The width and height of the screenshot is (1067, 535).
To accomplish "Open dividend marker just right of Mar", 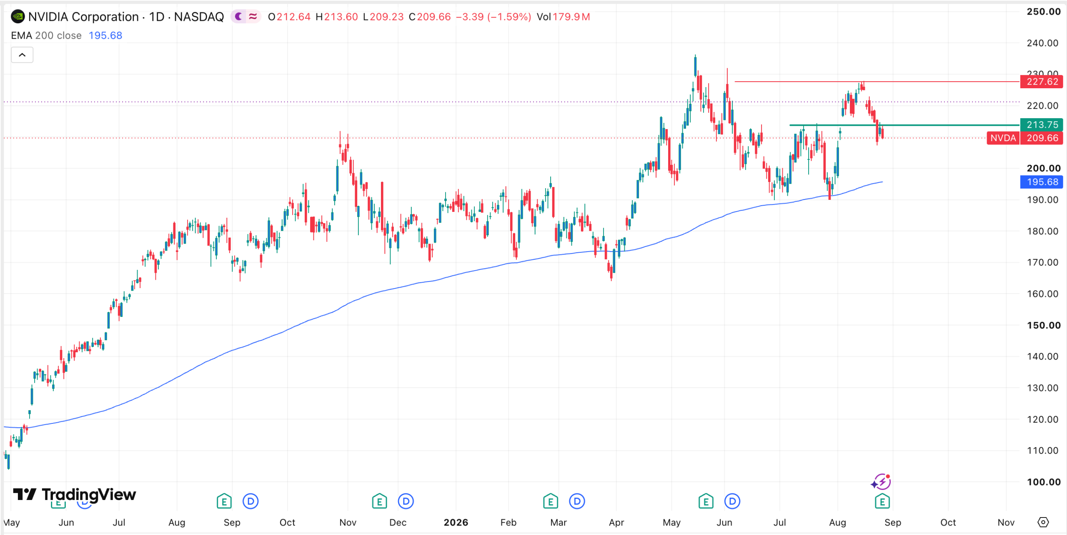I will pyautogui.click(x=577, y=502).
